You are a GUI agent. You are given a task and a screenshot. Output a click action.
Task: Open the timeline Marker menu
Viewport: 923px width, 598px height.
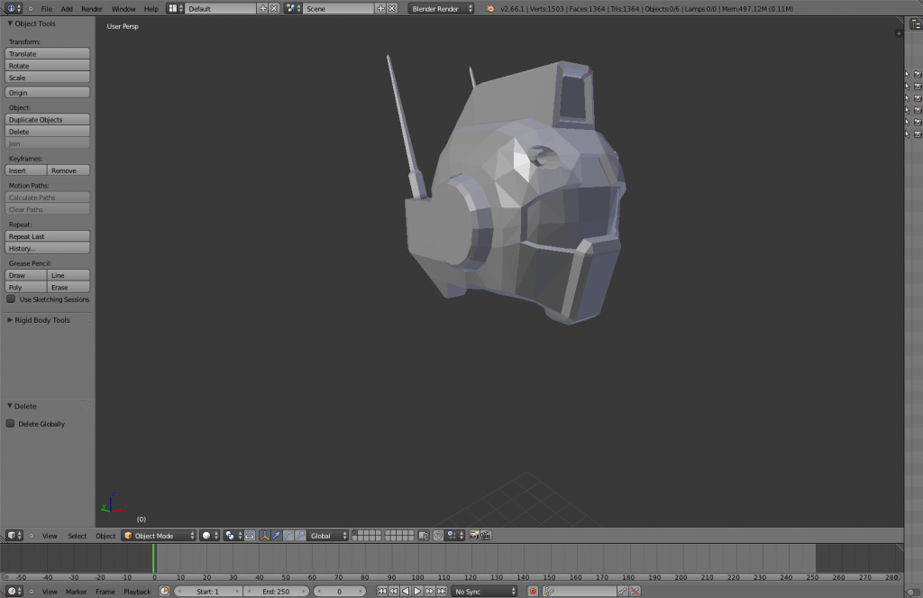point(76,592)
